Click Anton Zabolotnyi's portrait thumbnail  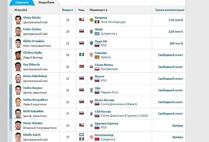pyautogui.click(x=18, y=78)
